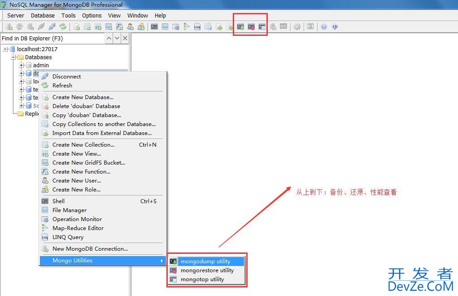458x296 pixels.
Task: Click the New MongoDB Connection toolbar icon
Action: pos(9,27)
